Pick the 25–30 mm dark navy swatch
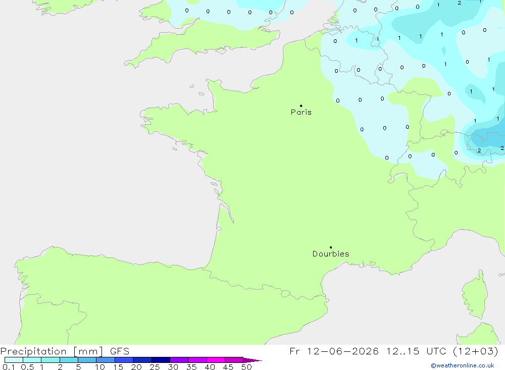Image resolution: width=505 pixels, height=370 pixels. tap(161, 360)
